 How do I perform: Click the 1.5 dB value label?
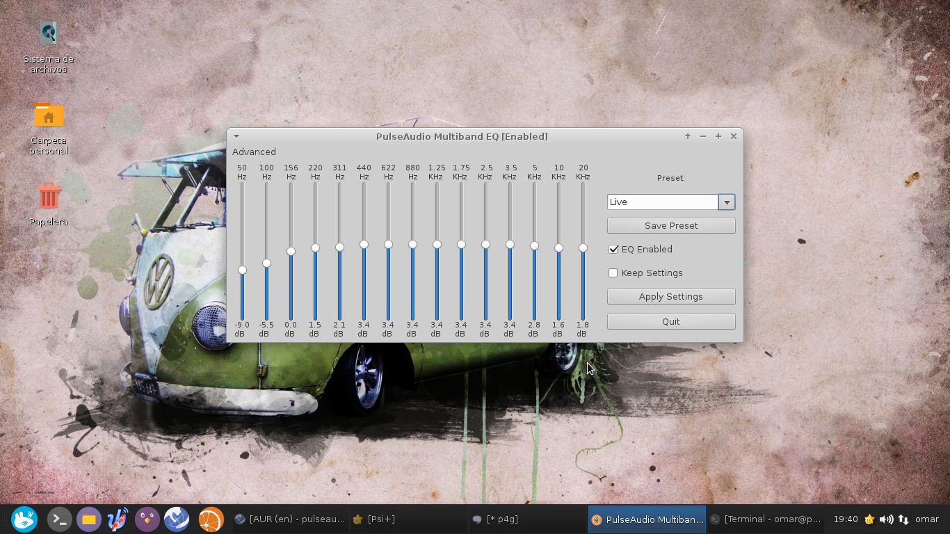(x=315, y=330)
